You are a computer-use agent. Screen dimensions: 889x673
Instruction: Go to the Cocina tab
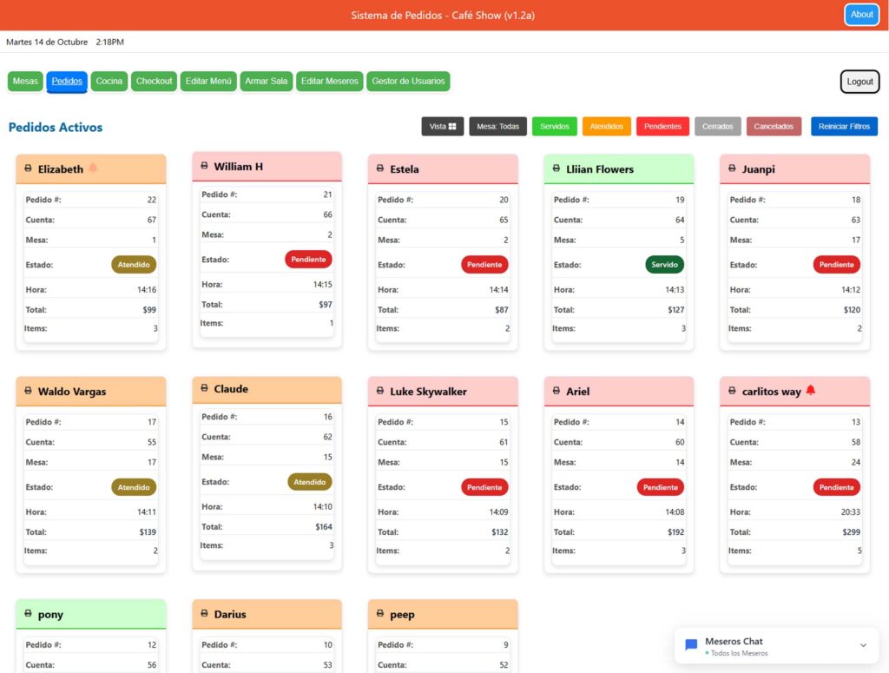coord(109,81)
